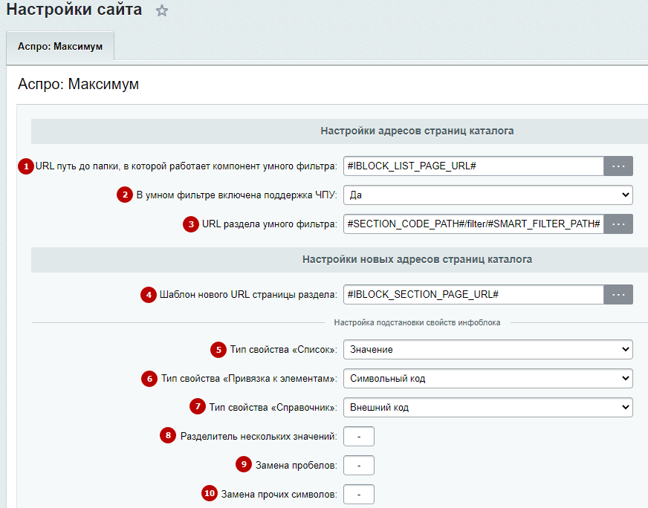
Task: Click the Настройки адресов страниц каталога heading
Action: pos(417,131)
